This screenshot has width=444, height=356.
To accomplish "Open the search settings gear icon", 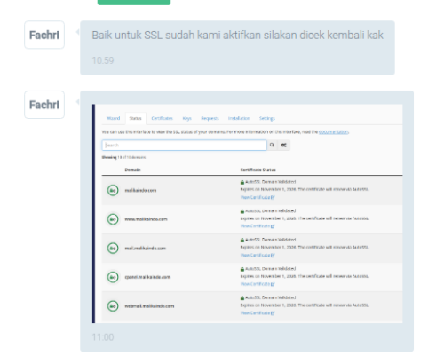I will click(283, 145).
